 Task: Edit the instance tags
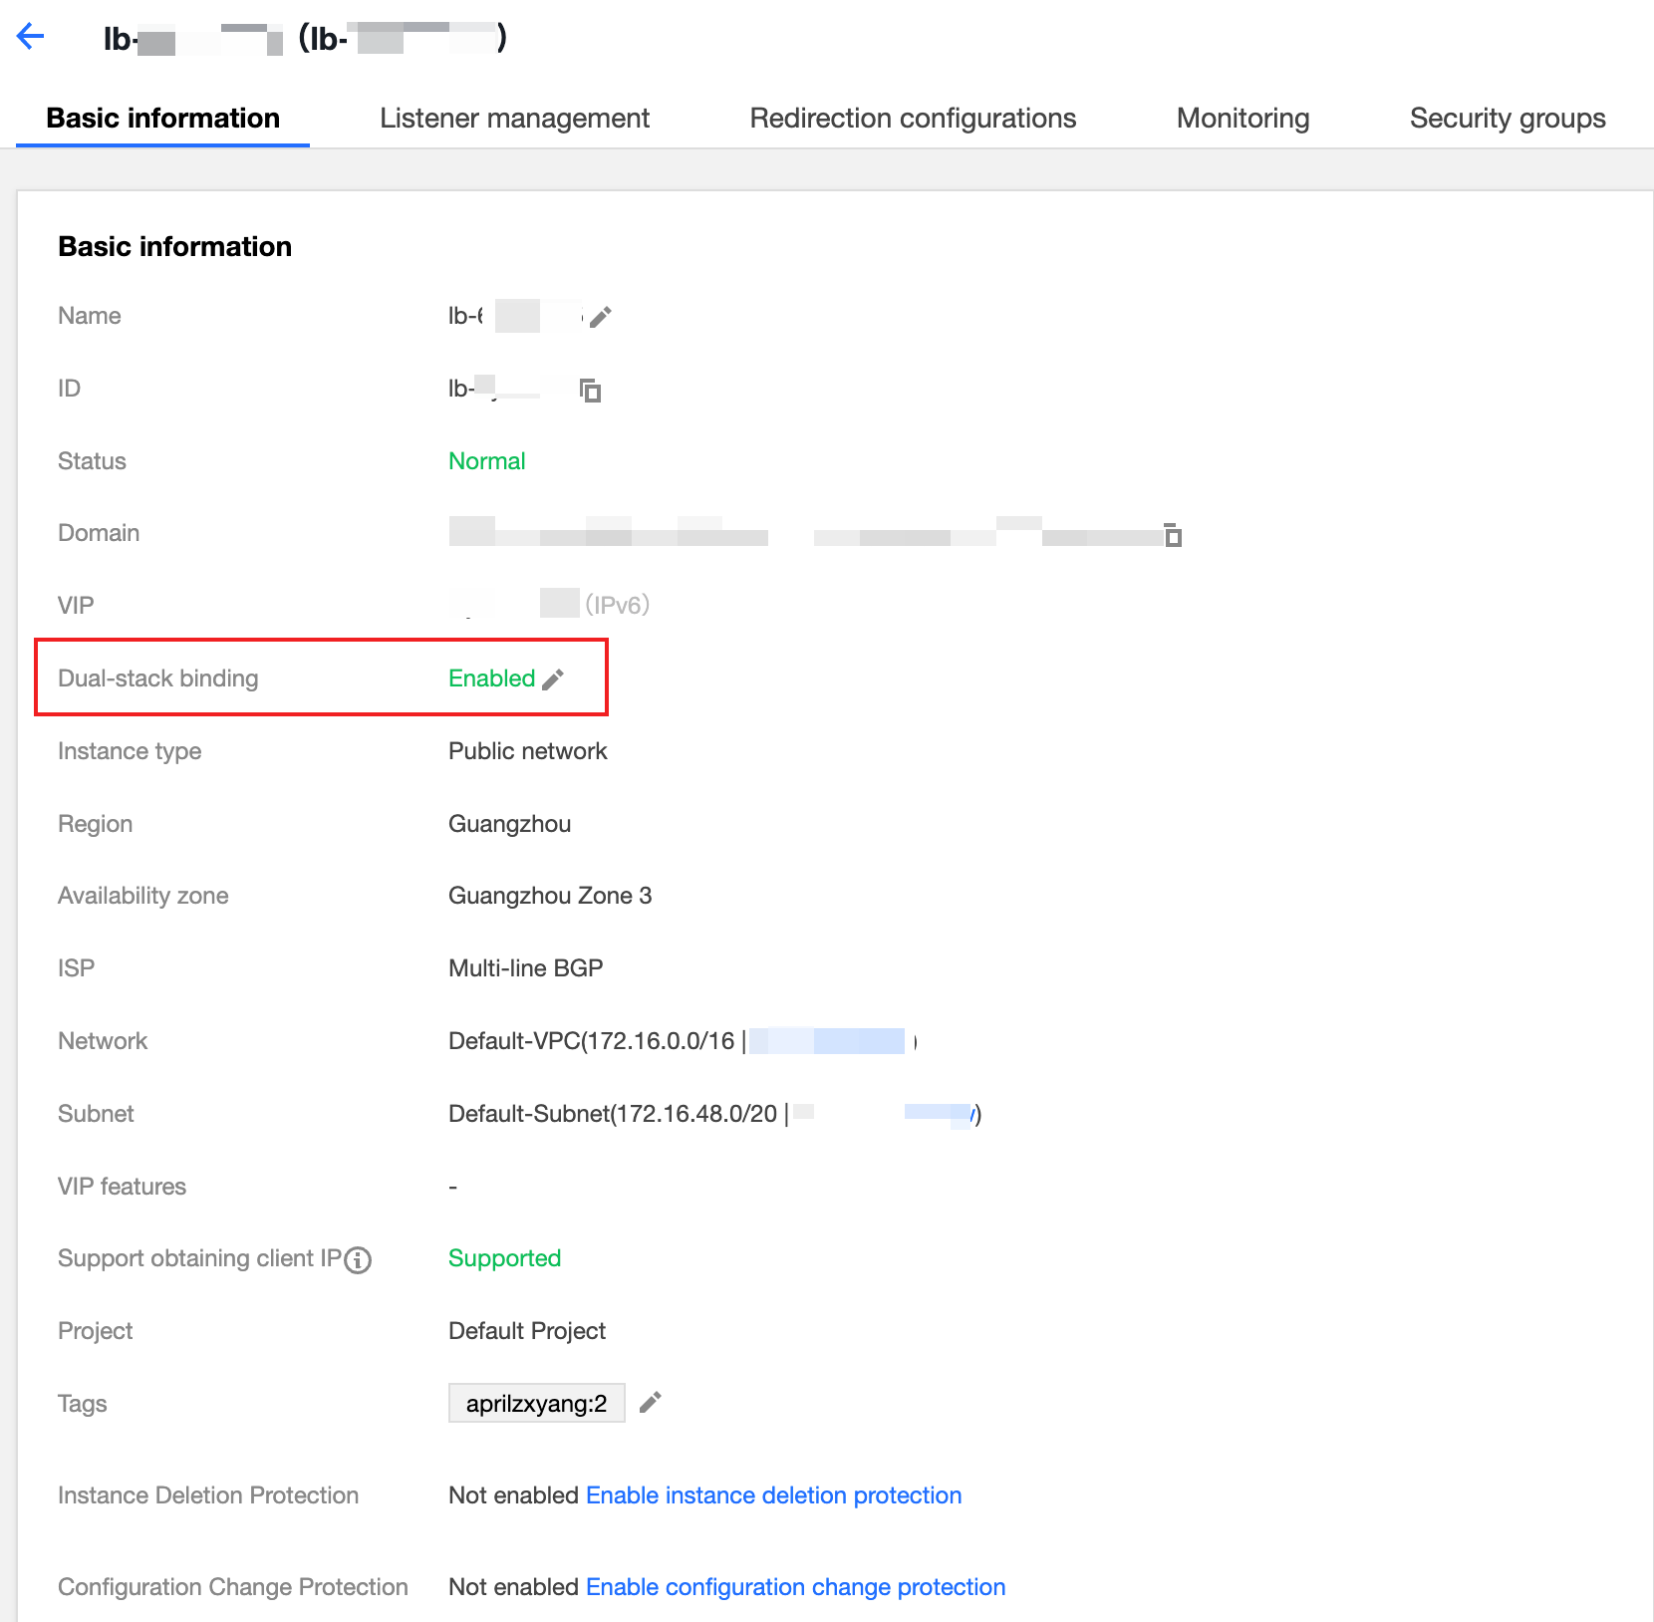coord(650,1403)
